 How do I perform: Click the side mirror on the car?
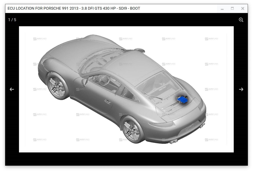click(85, 81)
